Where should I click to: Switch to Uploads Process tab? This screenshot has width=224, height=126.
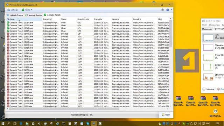click(15, 15)
